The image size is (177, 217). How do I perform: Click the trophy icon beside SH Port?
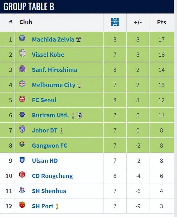[x=57, y=206]
